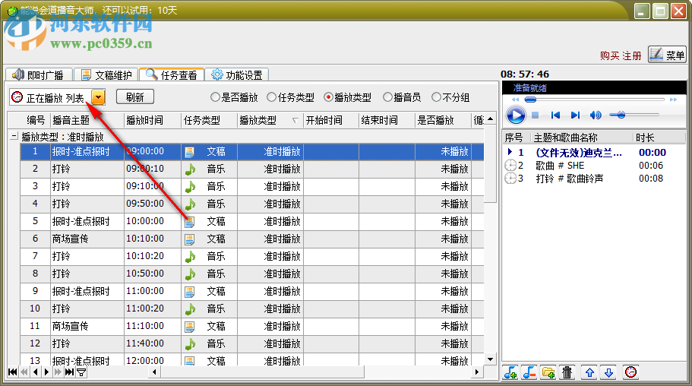Click the 刷新 refresh button
The image size is (692, 386).
pyautogui.click(x=135, y=97)
